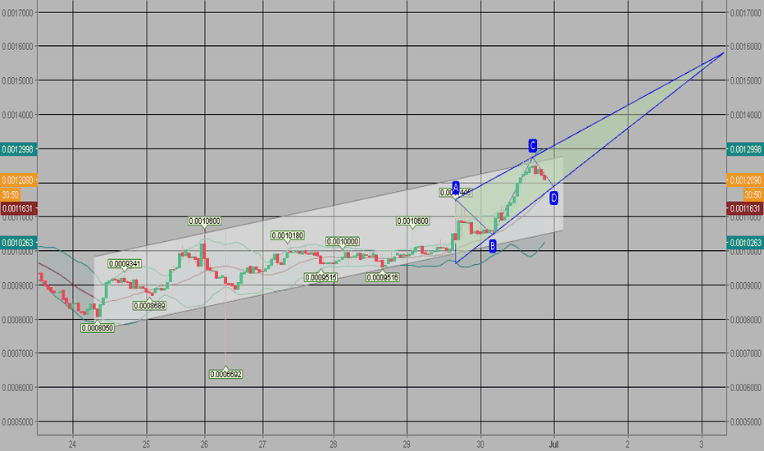Click the teal 0.0010263 tag on right axis

coord(745,243)
